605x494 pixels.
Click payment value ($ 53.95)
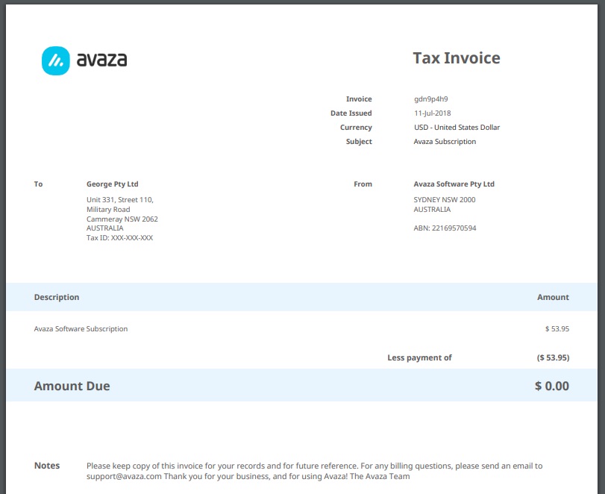pyautogui.click(x=553, y=357)
